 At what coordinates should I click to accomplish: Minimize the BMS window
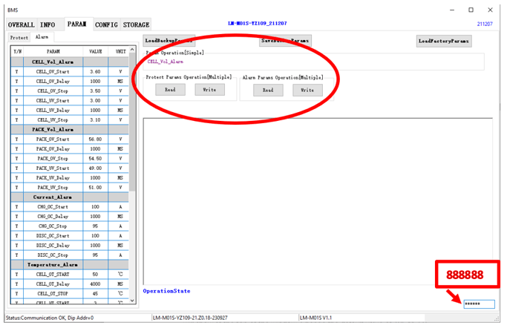(451, 9)
